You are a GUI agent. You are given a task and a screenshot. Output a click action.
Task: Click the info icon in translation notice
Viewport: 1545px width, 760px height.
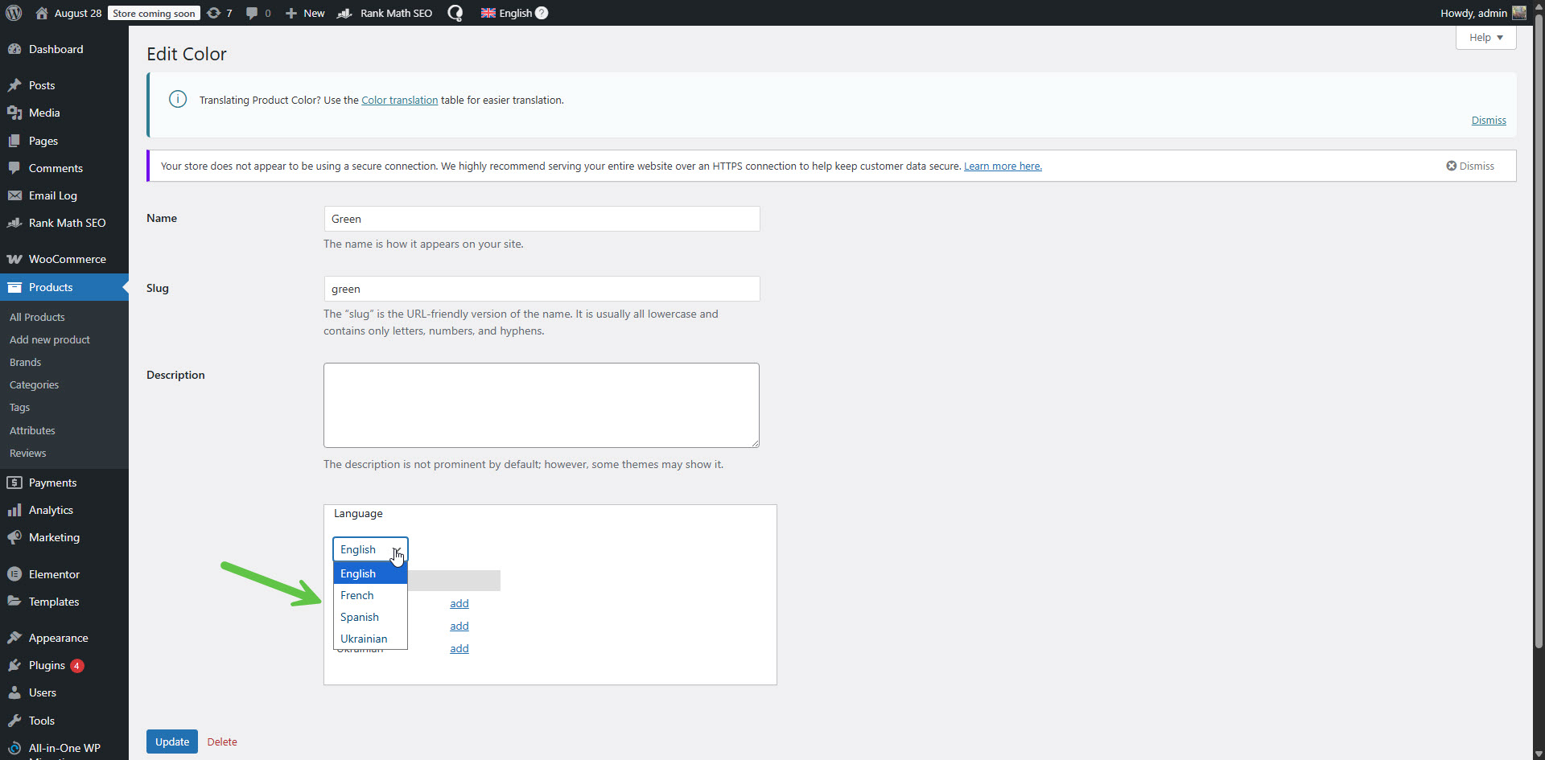coord(178,99)
